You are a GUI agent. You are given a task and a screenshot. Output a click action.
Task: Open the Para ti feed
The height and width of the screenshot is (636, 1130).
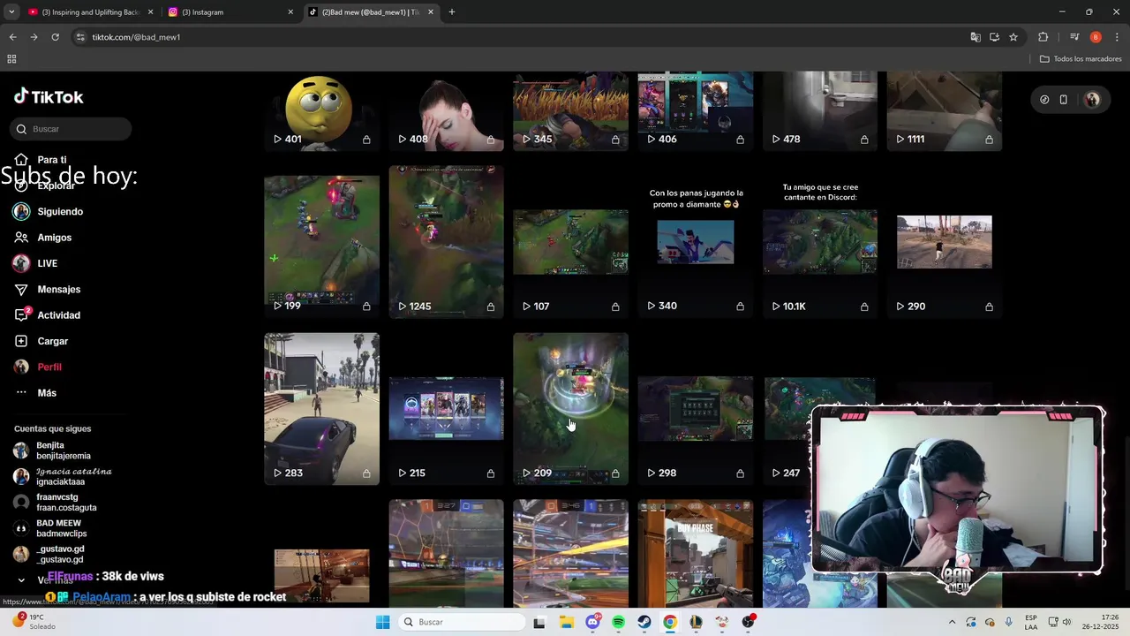51,160
